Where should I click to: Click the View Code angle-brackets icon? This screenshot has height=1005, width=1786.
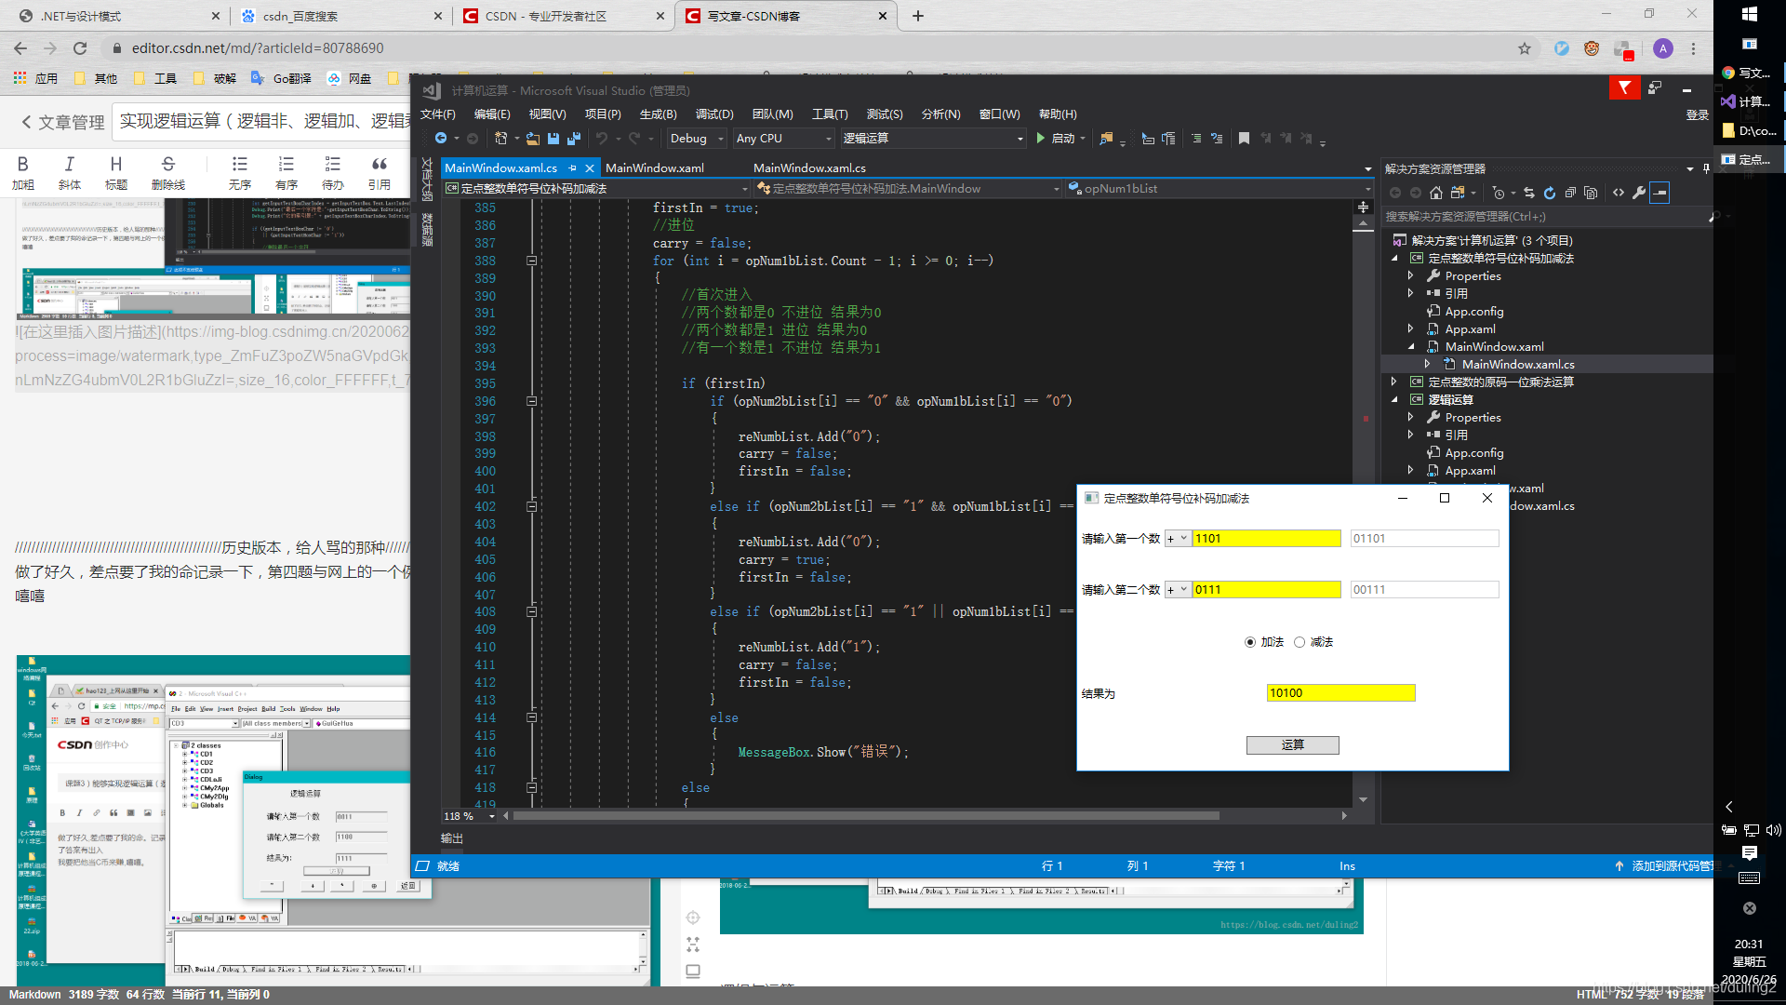[1619, 193]
